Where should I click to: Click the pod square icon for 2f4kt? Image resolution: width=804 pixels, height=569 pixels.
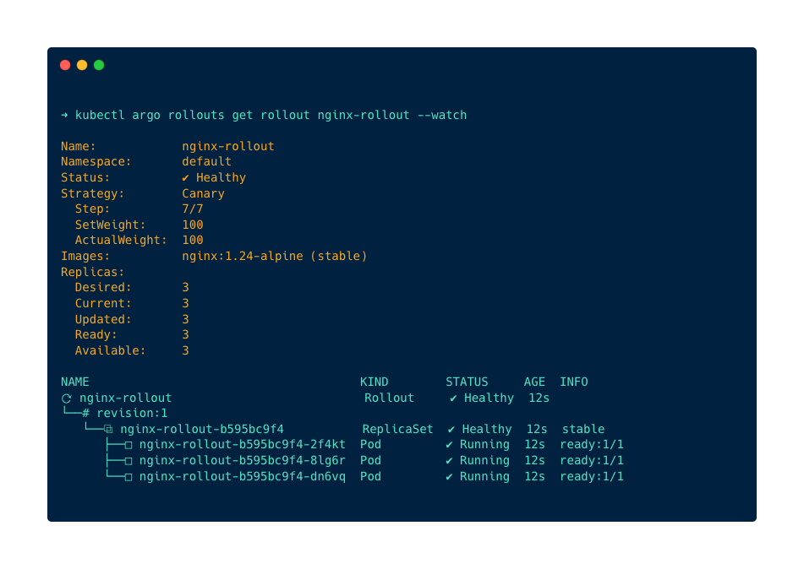129,445
